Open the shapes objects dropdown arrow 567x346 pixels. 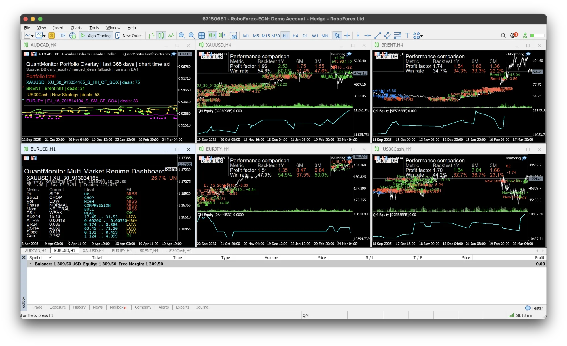422,36
